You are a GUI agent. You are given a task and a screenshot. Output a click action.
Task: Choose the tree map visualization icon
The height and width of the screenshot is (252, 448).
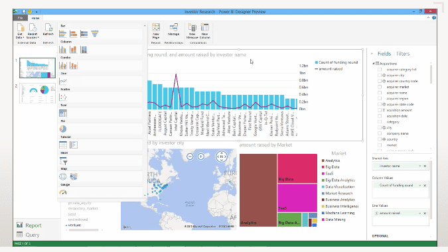tap(63, 113)
